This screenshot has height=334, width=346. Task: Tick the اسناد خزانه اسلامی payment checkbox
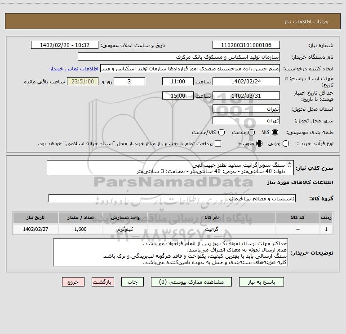tap(218, 143)
